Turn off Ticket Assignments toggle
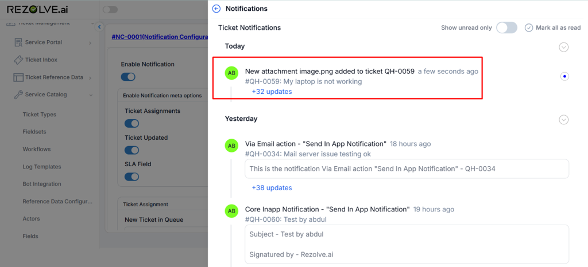588x267 pixels. coord(131,123)
